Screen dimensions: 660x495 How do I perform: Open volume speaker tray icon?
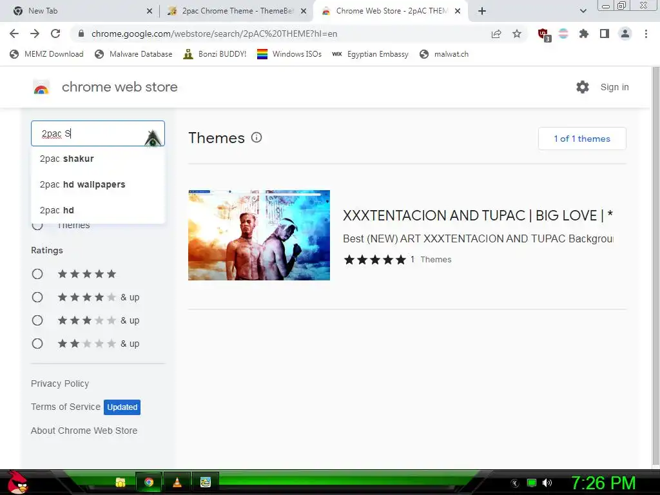(547, 483)
